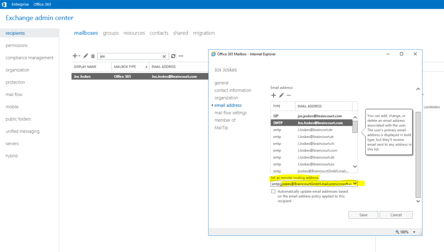
Task: Click the delete trash icon in the toolbar
Action: point(92,56)
